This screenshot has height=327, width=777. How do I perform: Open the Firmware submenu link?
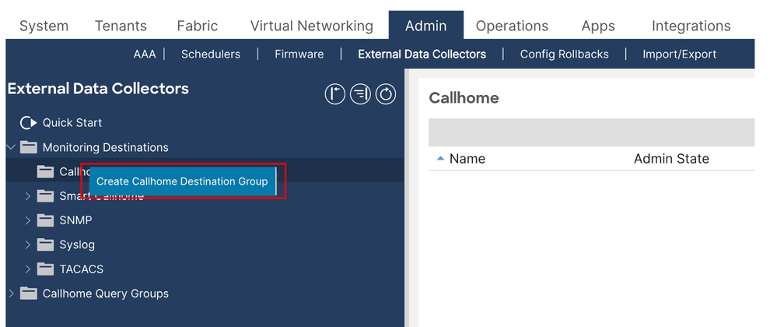[x=299, y=54]
